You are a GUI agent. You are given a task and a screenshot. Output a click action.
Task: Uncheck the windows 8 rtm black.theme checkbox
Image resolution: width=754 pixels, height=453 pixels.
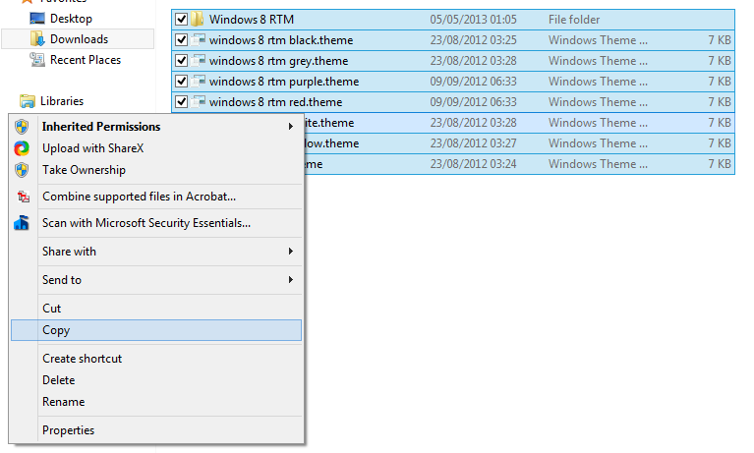click(x=181, y=40)
